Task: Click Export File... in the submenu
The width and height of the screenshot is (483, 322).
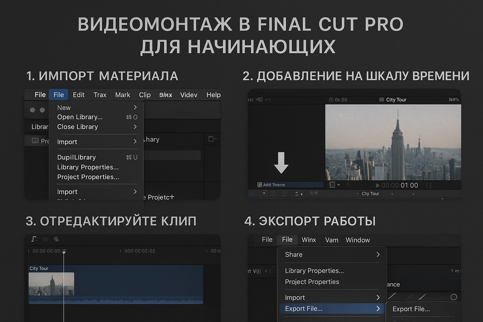Action: 411,309
